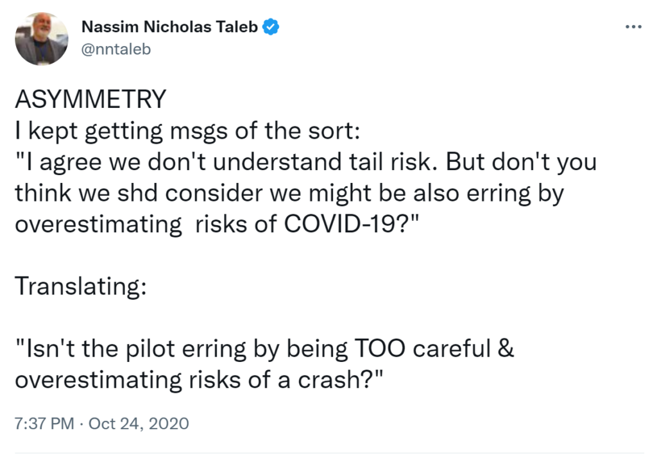Click the Oct 24, 2020 date
Screen dimensions: 657x462
(141, 424)
